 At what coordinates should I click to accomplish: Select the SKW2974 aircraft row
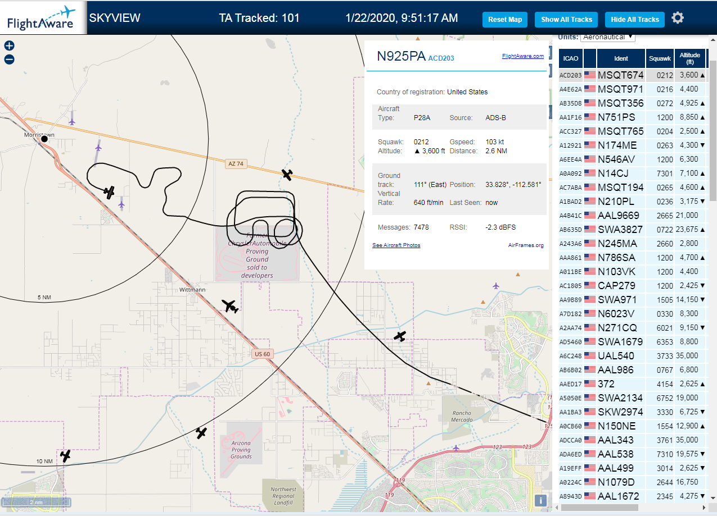(633, 412)
